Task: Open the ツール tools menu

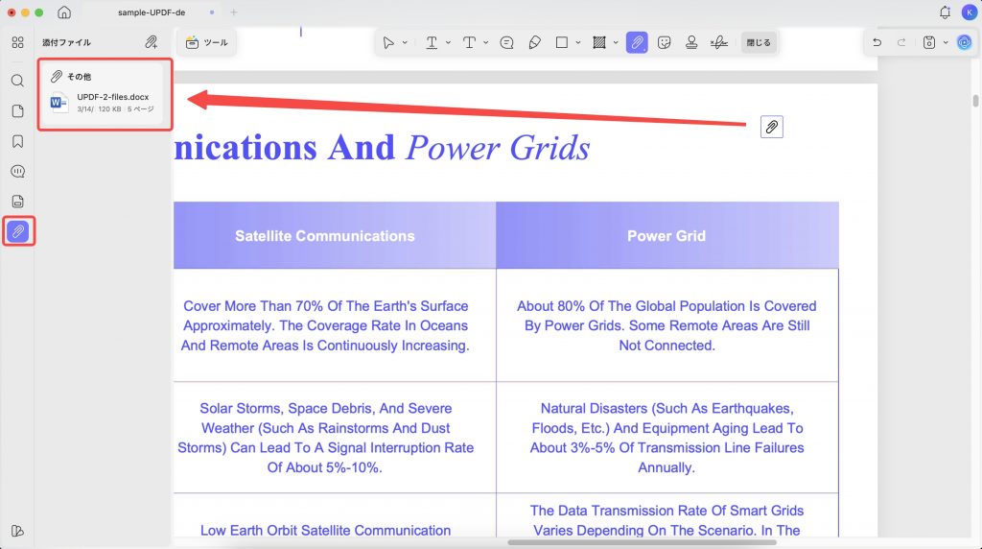Action: (207, 42)
